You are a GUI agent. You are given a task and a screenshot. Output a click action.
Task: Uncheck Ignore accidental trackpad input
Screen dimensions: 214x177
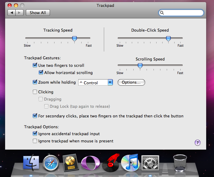[x=35, y=134]
